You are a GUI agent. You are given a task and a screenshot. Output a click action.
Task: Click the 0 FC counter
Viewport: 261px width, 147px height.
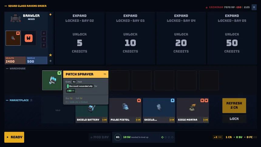coord(249,137)
